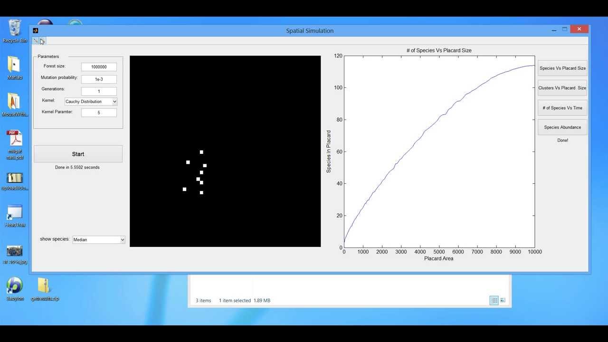Click the Forest size input field
The height and width of the screenshot is (342, 608).
pyautogui.click(x=99, y=67)
